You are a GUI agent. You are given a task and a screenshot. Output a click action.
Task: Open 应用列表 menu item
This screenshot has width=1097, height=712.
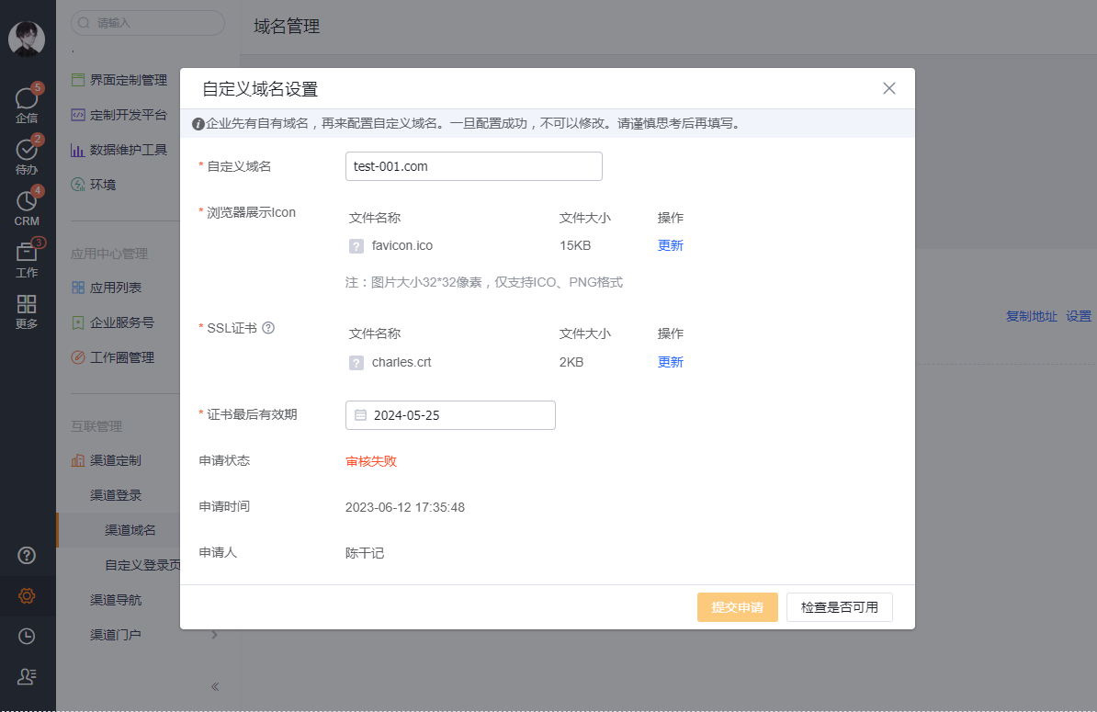[x=116, y=288]
